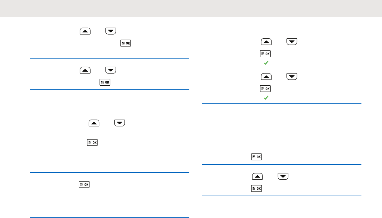Viewport: 382px width, 218px height.
Task: Click third up arrow in the left column
Action: pyautogui.click(x=94, y=123)
